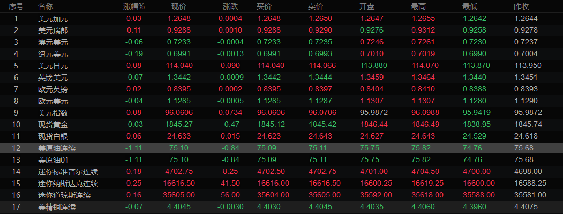Screen dimensions: 563x214
Task: Click the 卖价 column header
Action: click(x=316, y=7)
